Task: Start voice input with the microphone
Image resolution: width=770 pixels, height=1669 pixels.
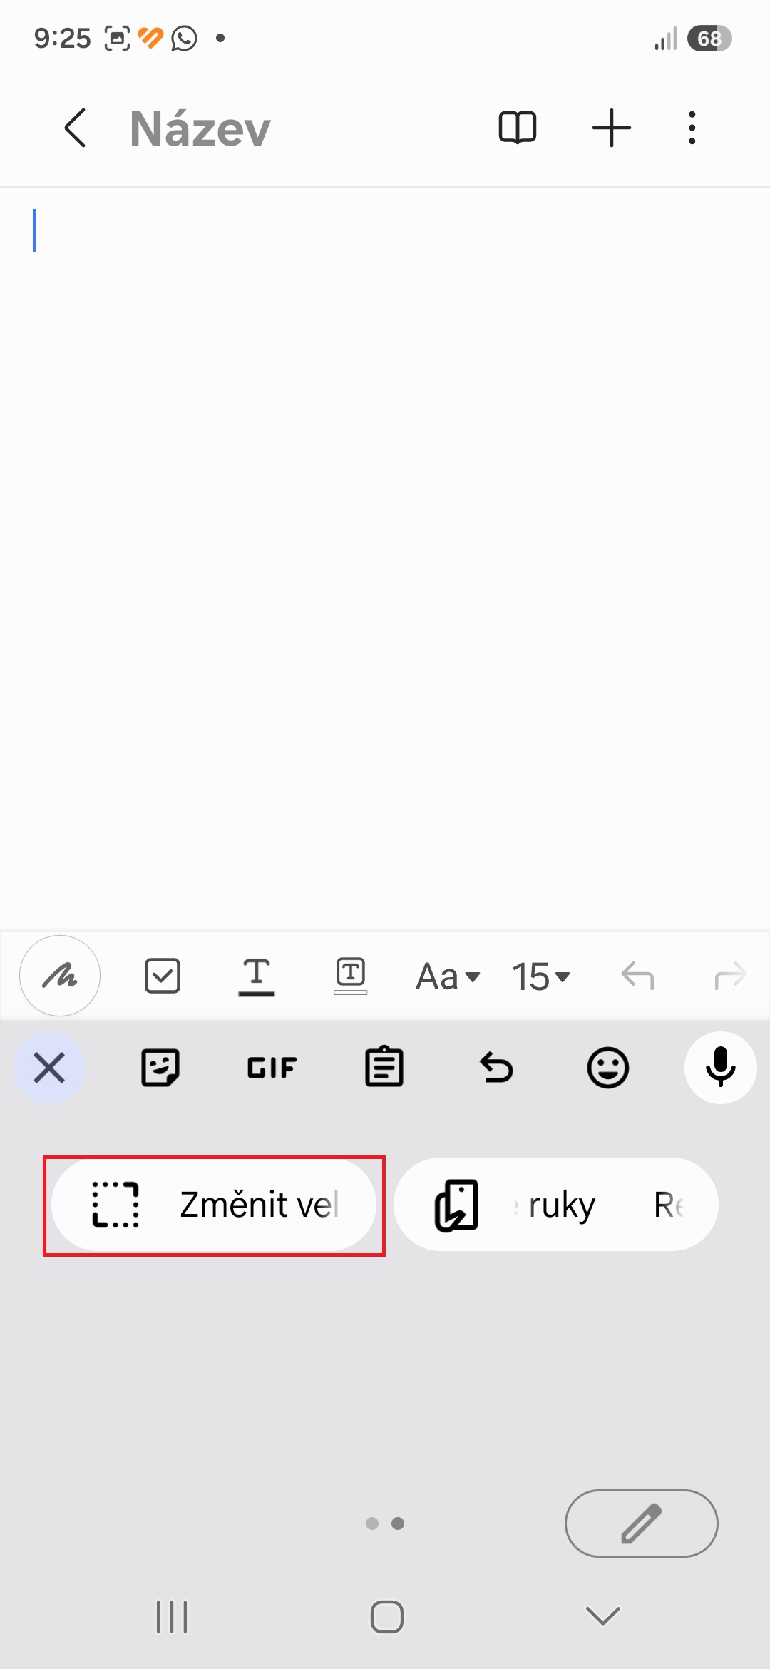Action: pyautogui.click(x=721, y=1068)
